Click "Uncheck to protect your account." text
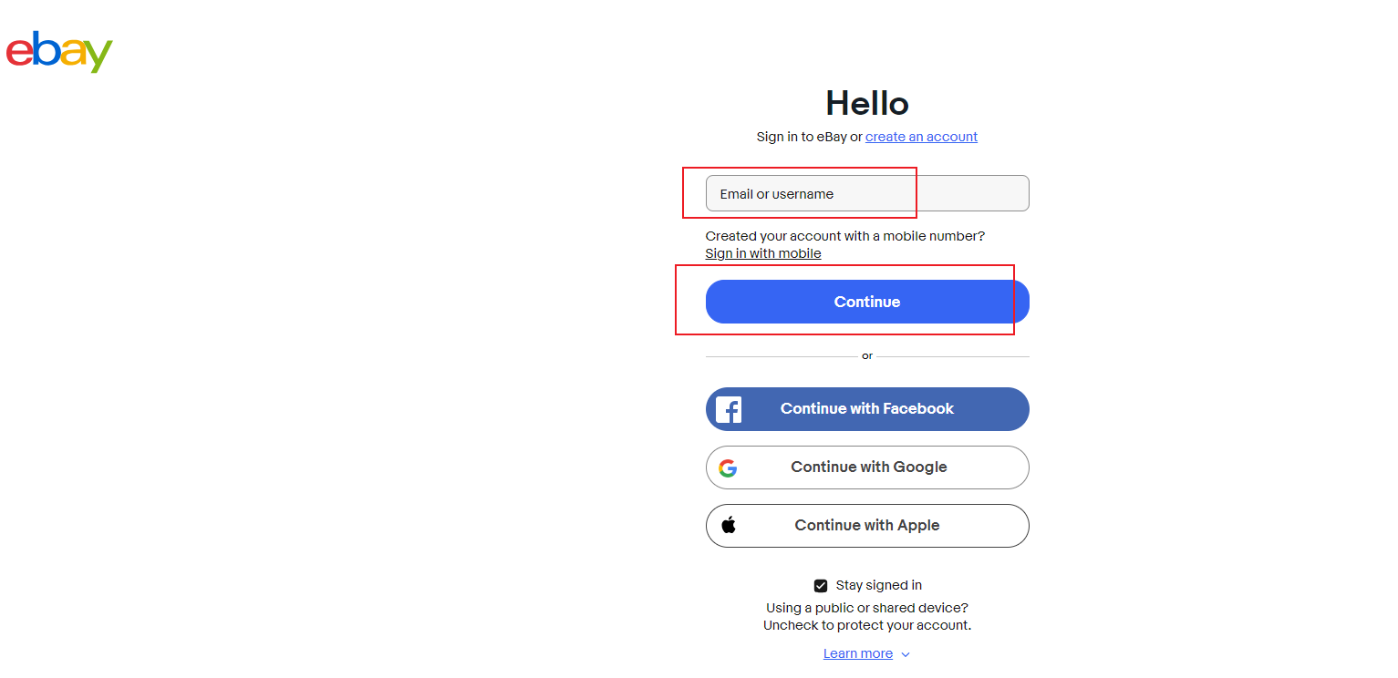Image resolution: width=1398 pixels, height=678 pixels. (866, 625)
